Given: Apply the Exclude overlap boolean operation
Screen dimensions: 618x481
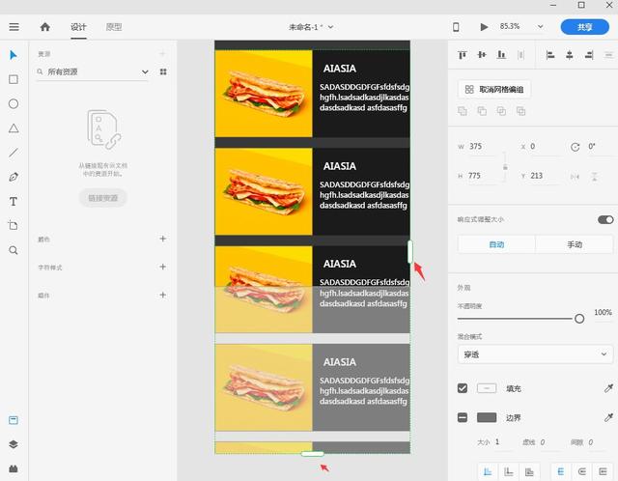Looking at the screenshot, I should click(x=520, y=111).
